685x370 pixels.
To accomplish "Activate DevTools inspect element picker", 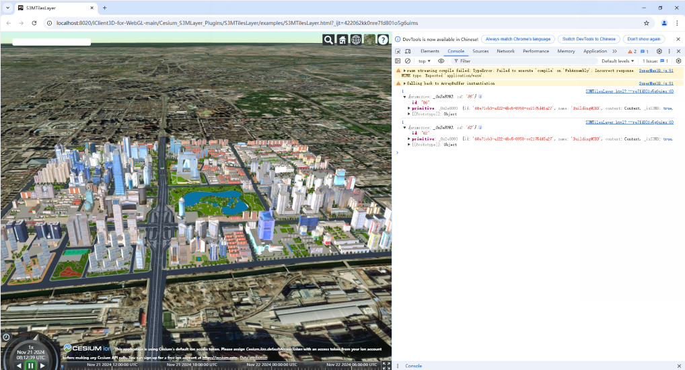I will [x=398, y=51].
